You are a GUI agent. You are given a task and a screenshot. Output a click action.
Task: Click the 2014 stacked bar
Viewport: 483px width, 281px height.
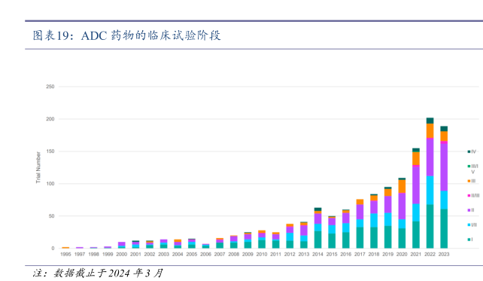click(317, 228)
